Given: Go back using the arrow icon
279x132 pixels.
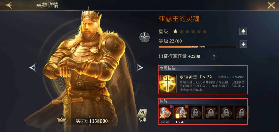Looking at the screenshot, I should 10,5.
